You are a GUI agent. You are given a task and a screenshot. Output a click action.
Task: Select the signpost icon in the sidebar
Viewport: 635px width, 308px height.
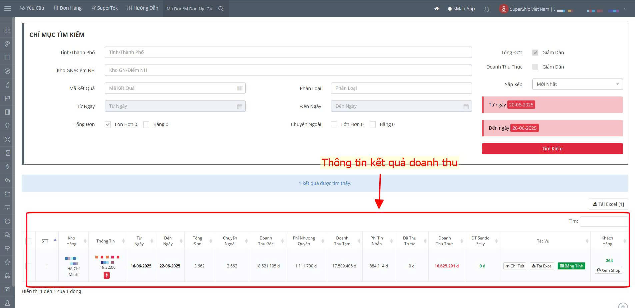pyautogui.click(x=7, y=248)
